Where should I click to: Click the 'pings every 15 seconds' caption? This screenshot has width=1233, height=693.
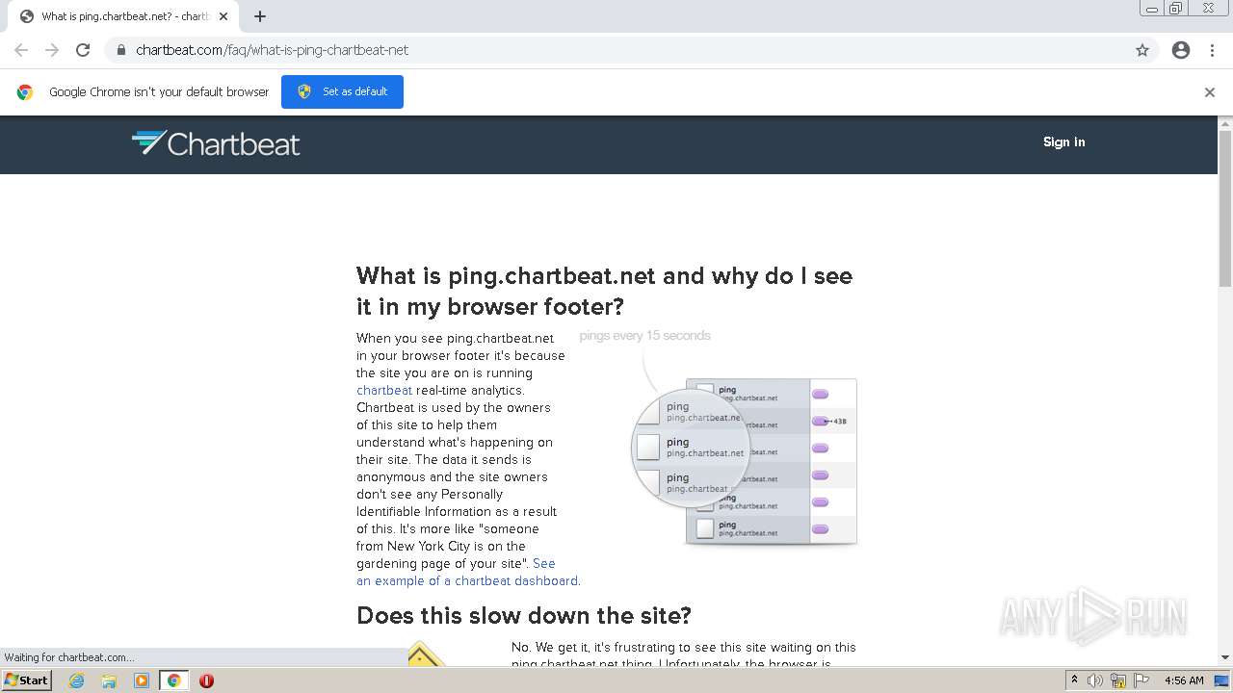click(644, 335)
